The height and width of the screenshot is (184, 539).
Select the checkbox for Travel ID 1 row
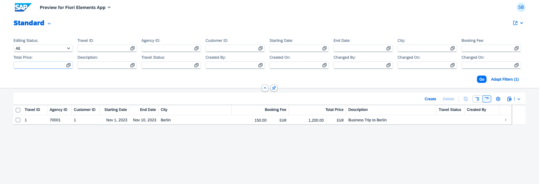[x=18, y=120]
